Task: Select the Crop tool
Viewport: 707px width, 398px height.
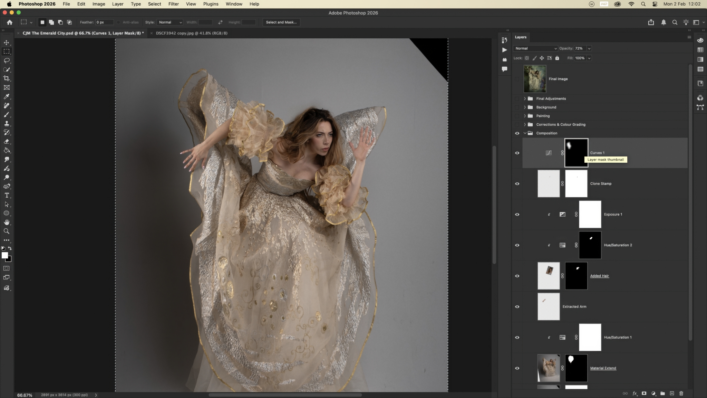Action: click(7, 78)
